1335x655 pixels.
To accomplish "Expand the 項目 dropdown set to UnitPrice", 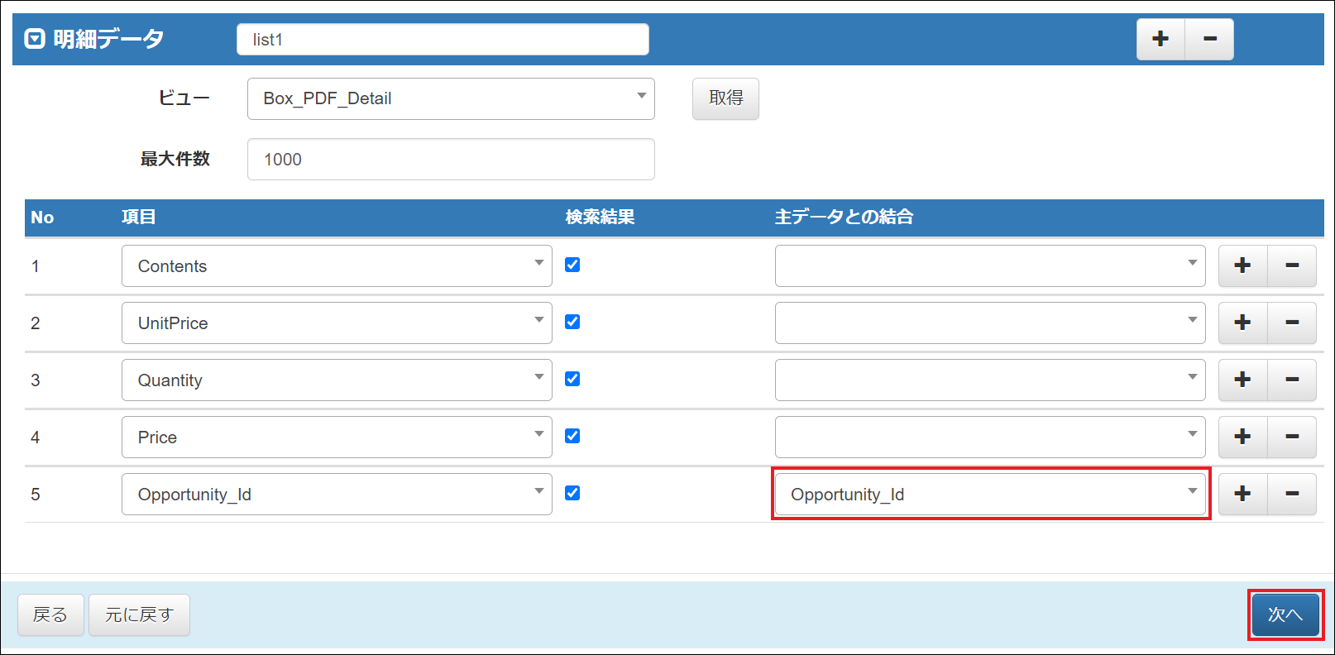I will coord(337,323).
